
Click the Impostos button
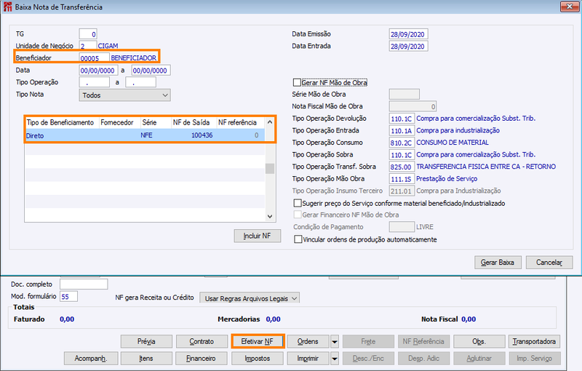258,359
